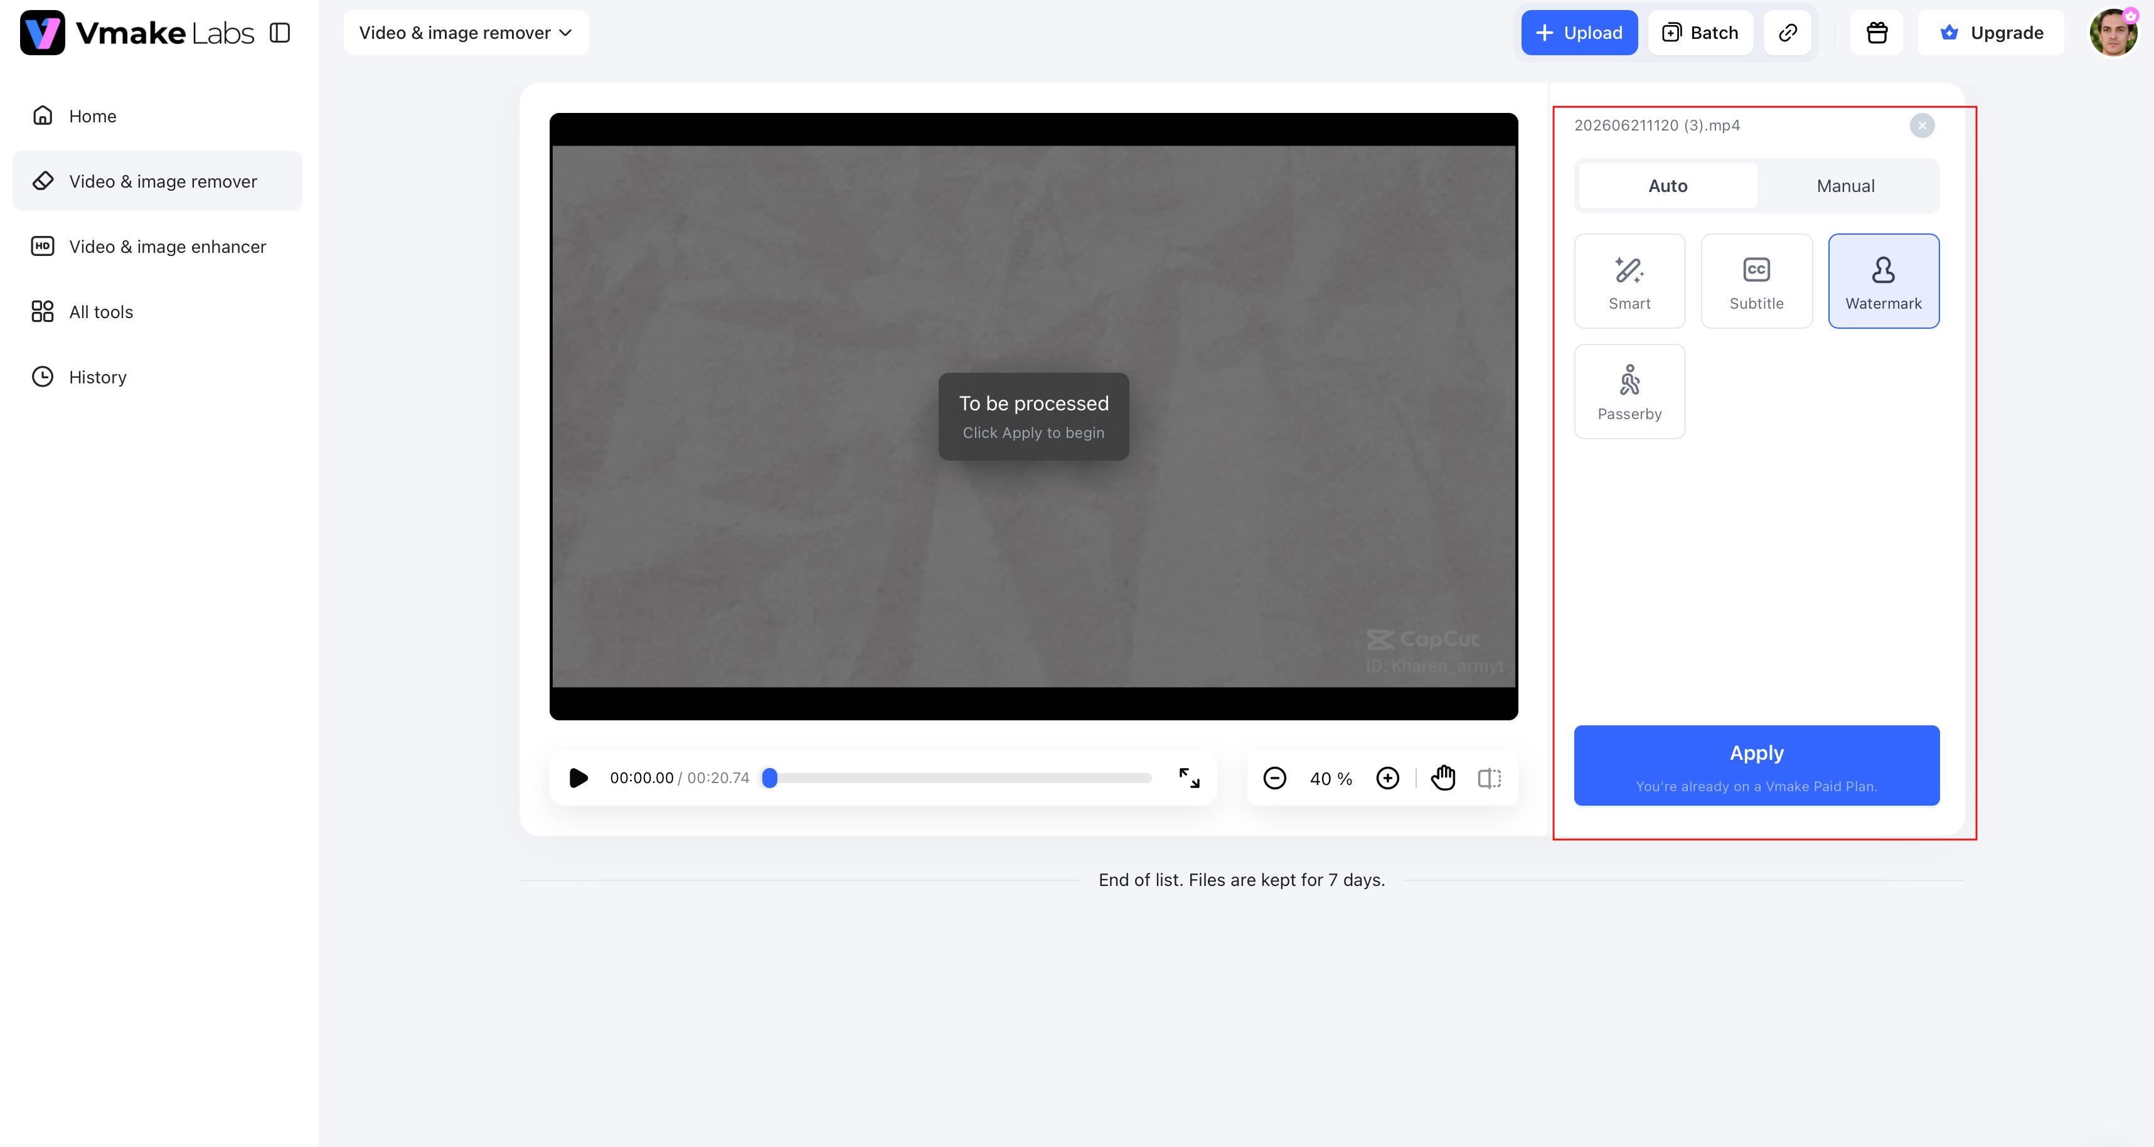Click the Upgrade button
Viewport: 2154px width, 1147px height.
pos(1990,33)
